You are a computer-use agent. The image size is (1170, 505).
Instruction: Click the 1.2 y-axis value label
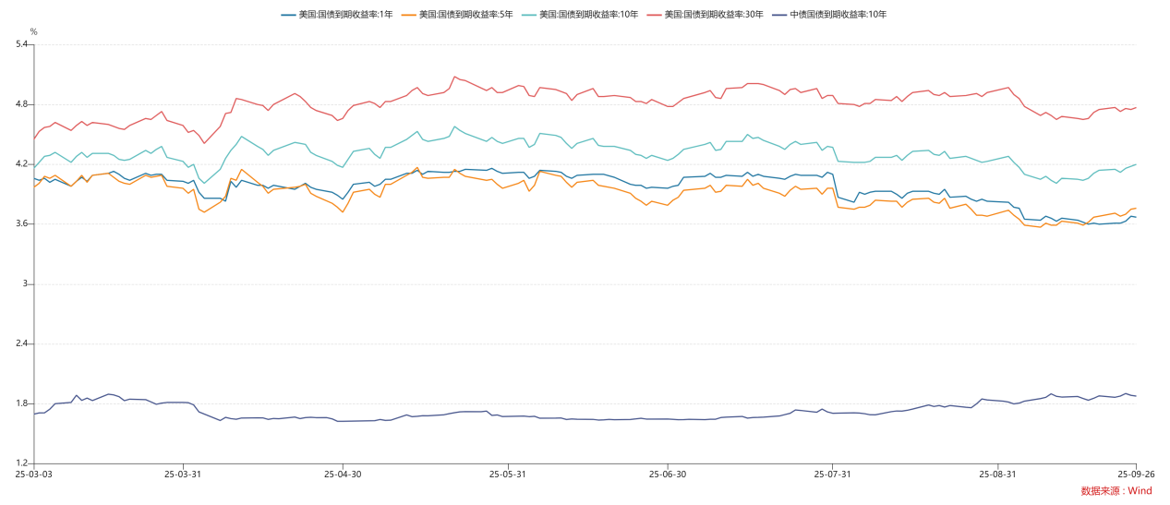coord(22,463)
